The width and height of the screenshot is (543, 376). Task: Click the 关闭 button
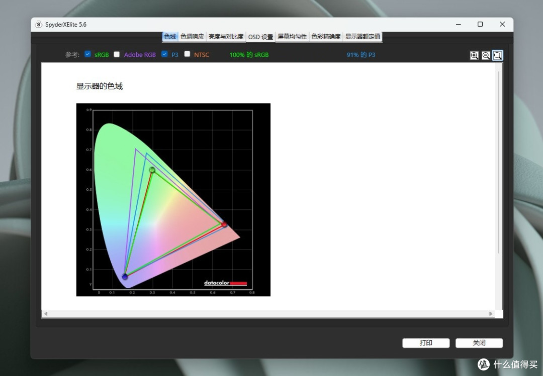pos(479,343)
